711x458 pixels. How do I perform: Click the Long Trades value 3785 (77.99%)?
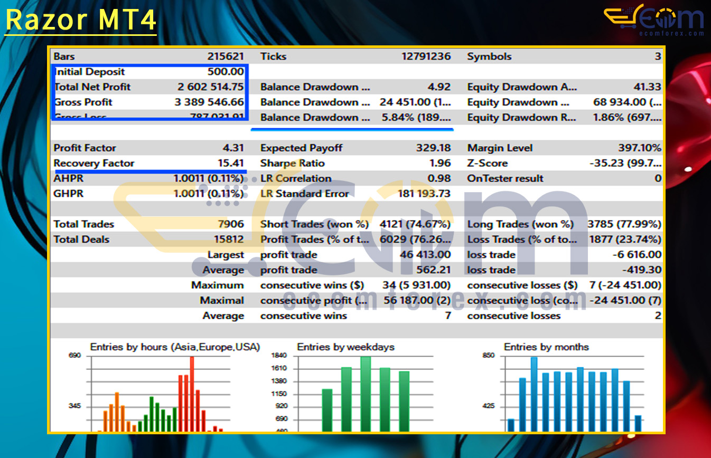click(x=625, y=225)
